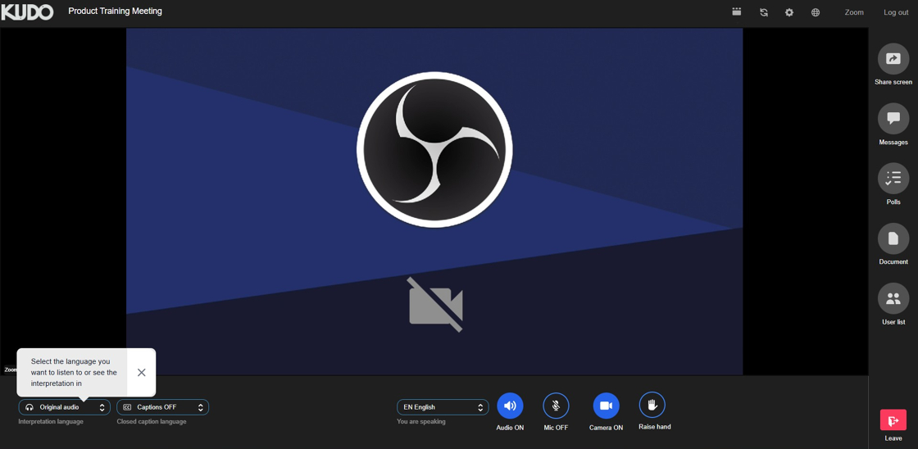Open the Messages panel
The height and width of the screenshot is (449, 918).
pyautogui.click(x=893, y=118)
